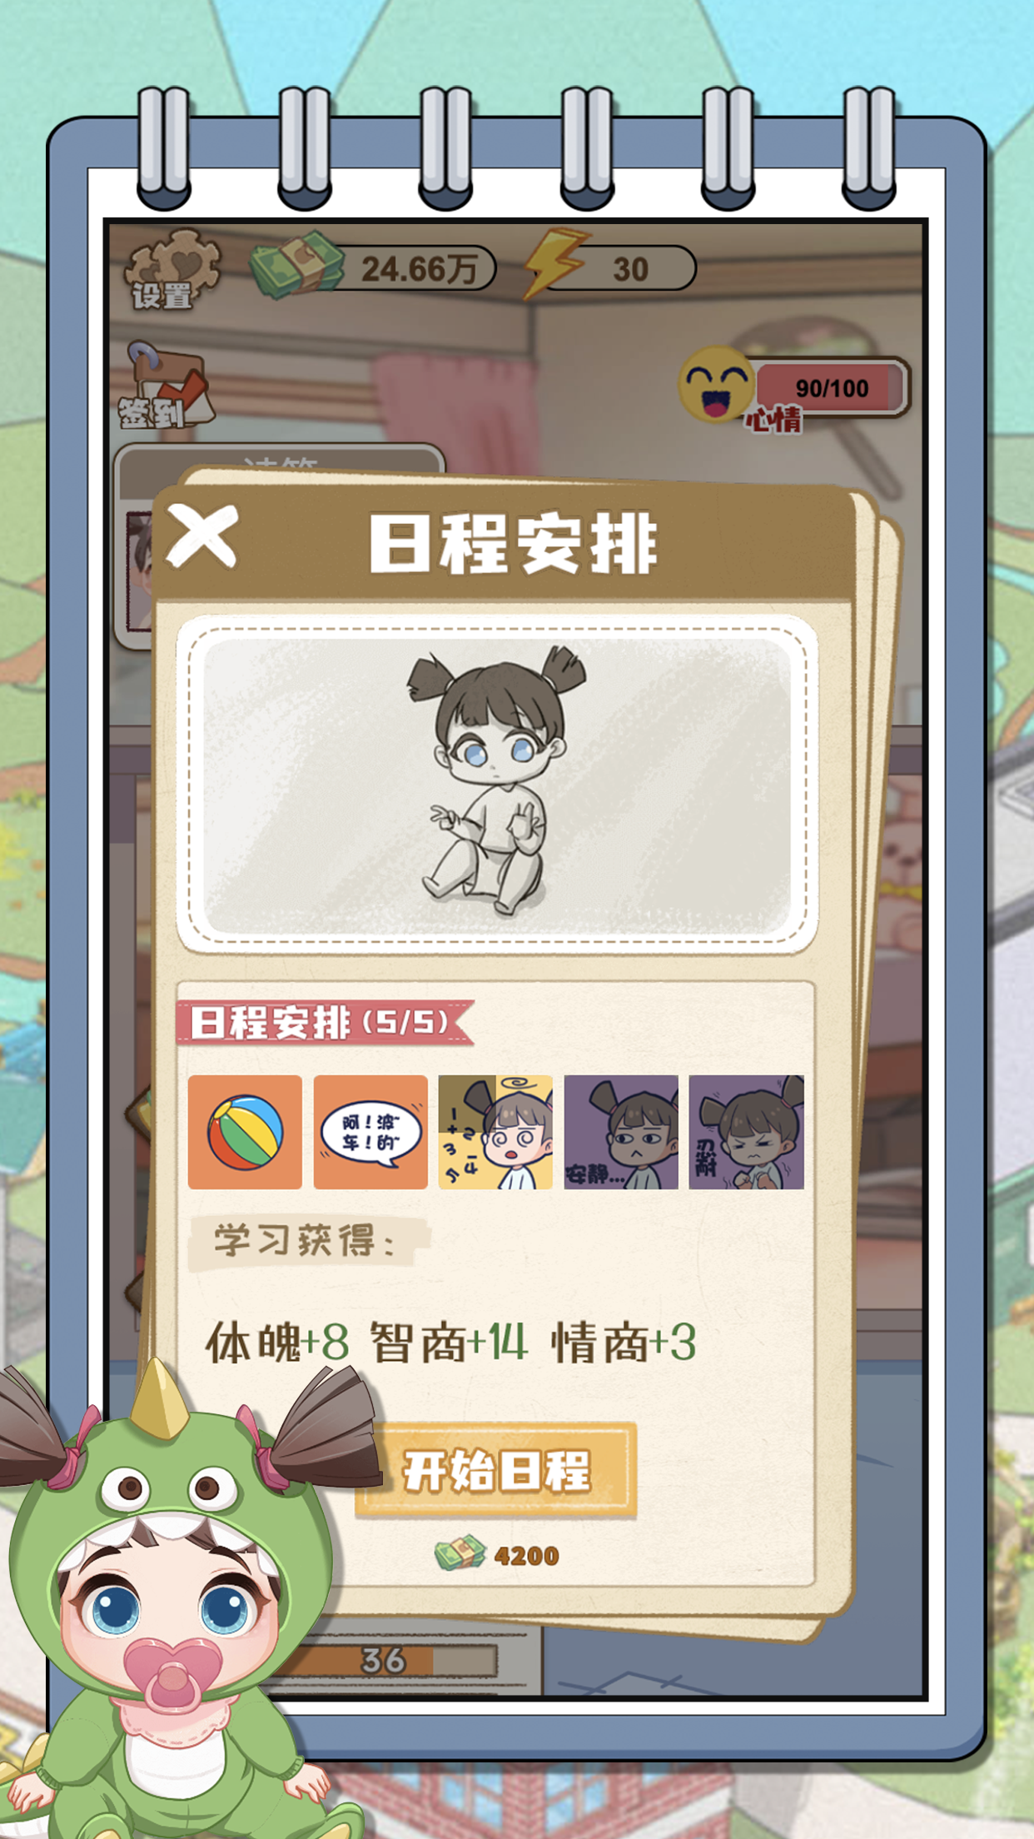Open the 设置 gear settings icon
The height and width of the screenshot is (1839, 1034).
(x=172, y=269)
